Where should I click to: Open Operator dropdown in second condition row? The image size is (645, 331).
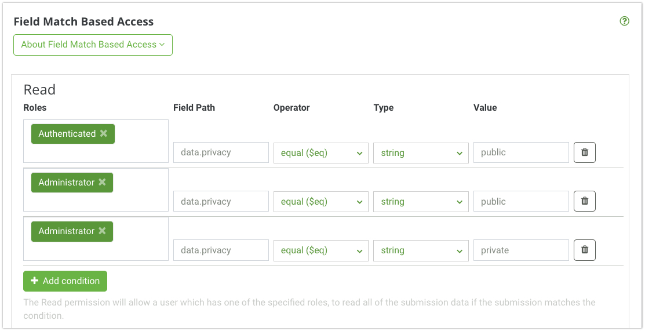(x=320, y=202)
